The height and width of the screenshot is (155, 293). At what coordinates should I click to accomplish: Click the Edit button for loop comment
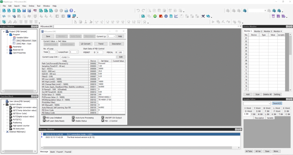(121, 57)
